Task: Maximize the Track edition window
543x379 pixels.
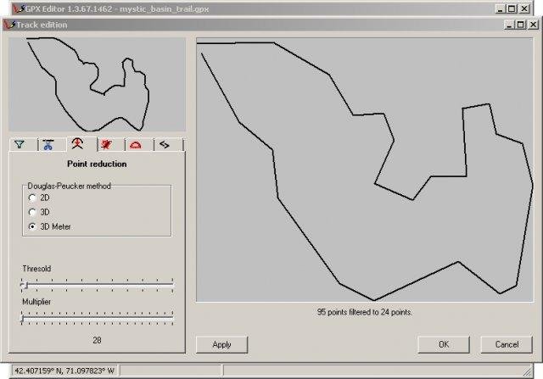Action: 520,25
